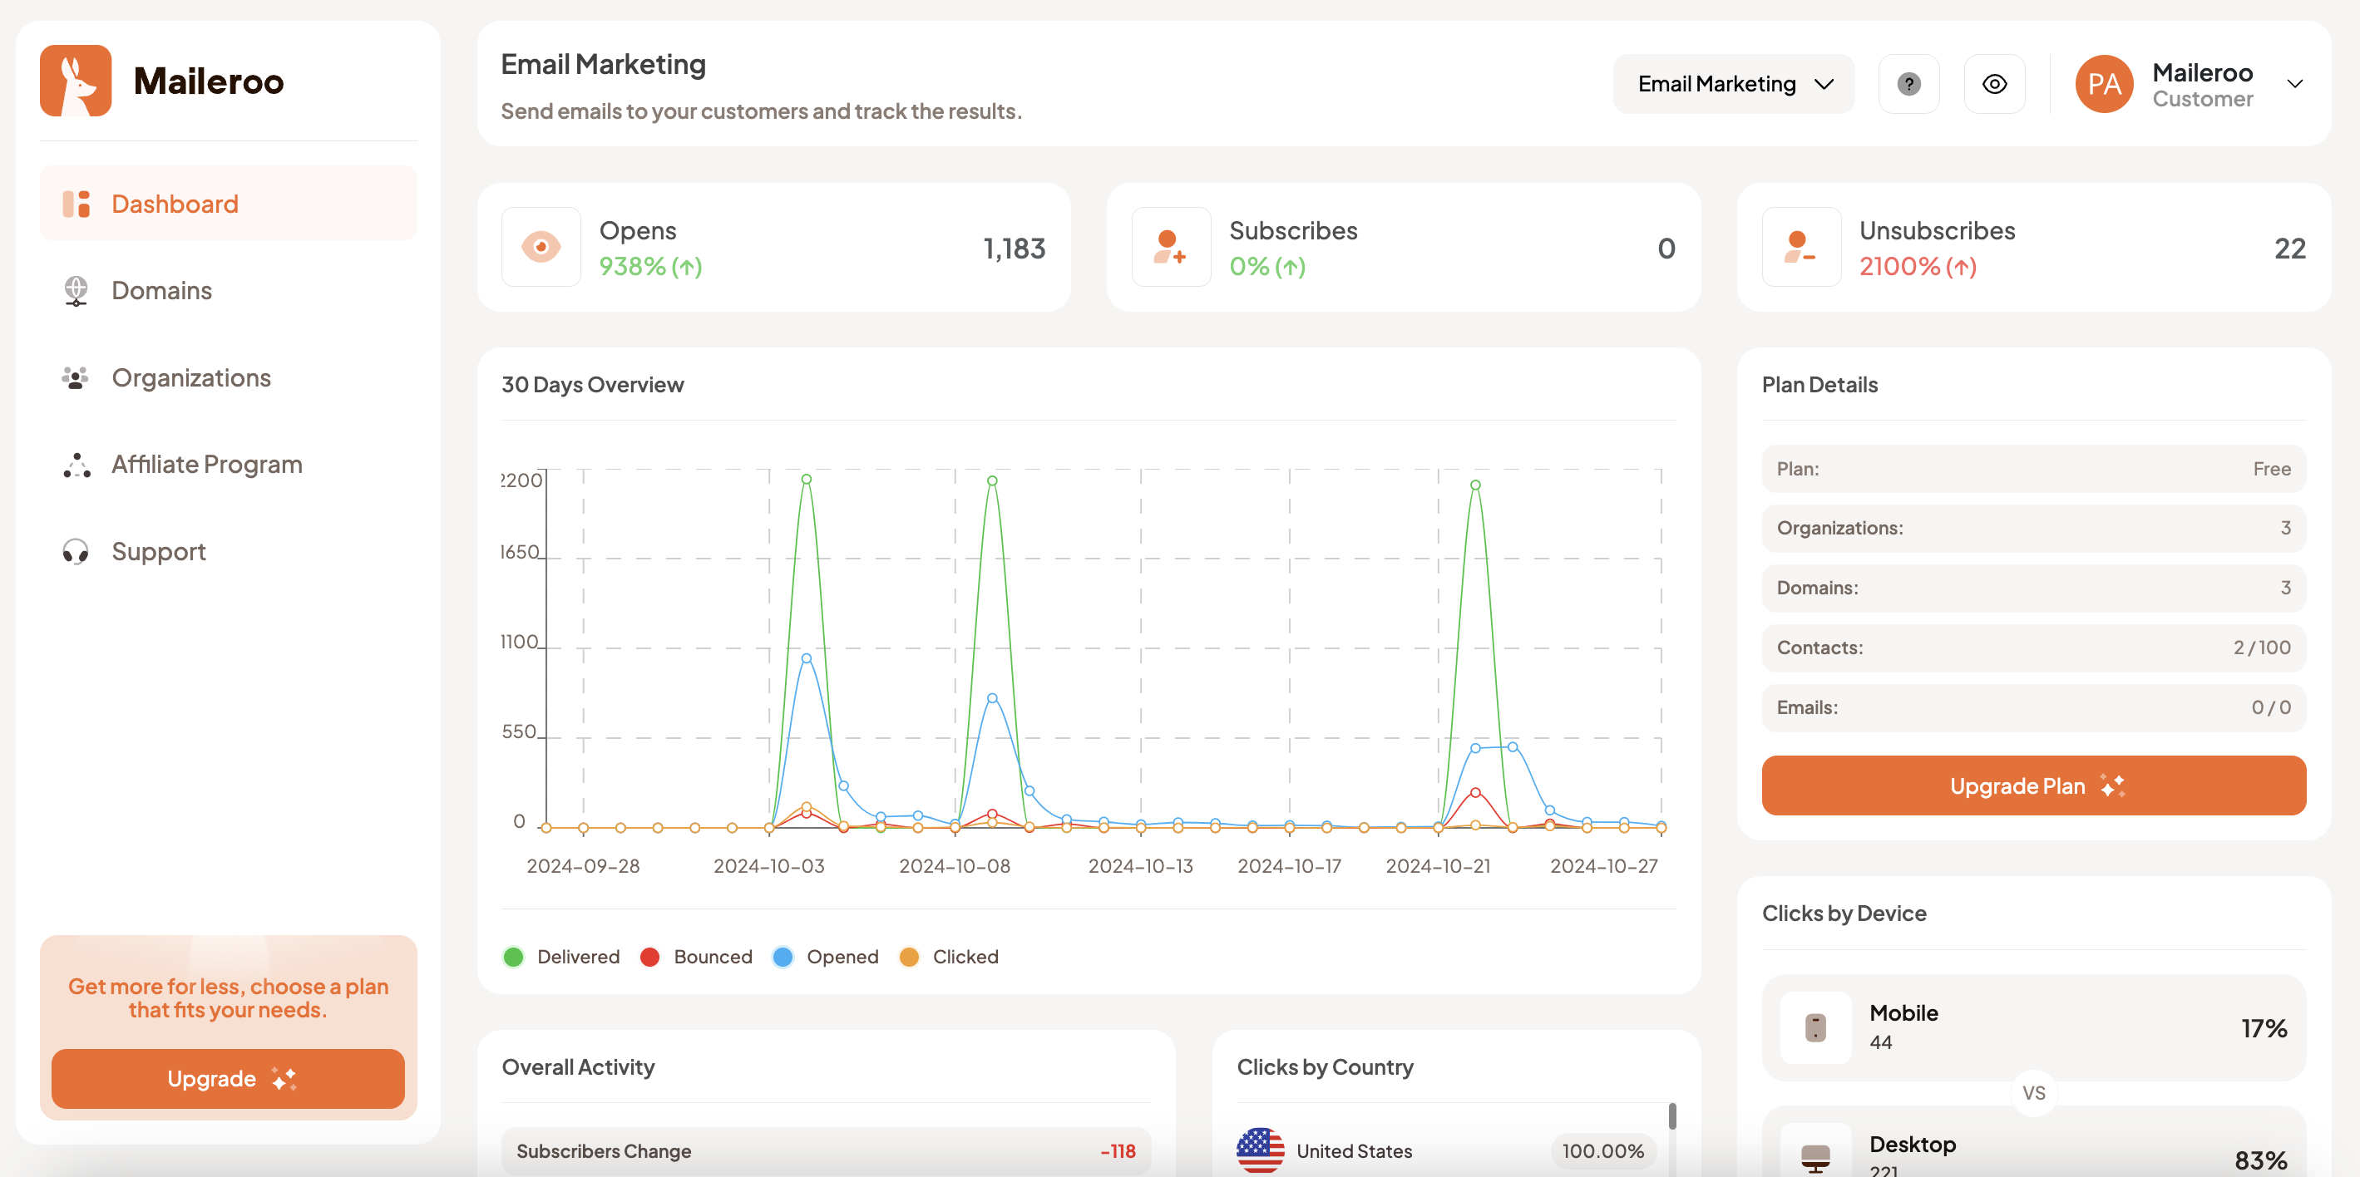Click the Maileroo kangaroo logo icon
2360x1177 pixels.
coord(75,81)
